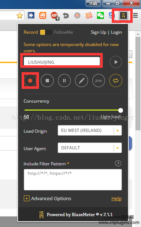This screenshot has height=227, width=141.
Task: Open the Login link
Action: (116, 32)
